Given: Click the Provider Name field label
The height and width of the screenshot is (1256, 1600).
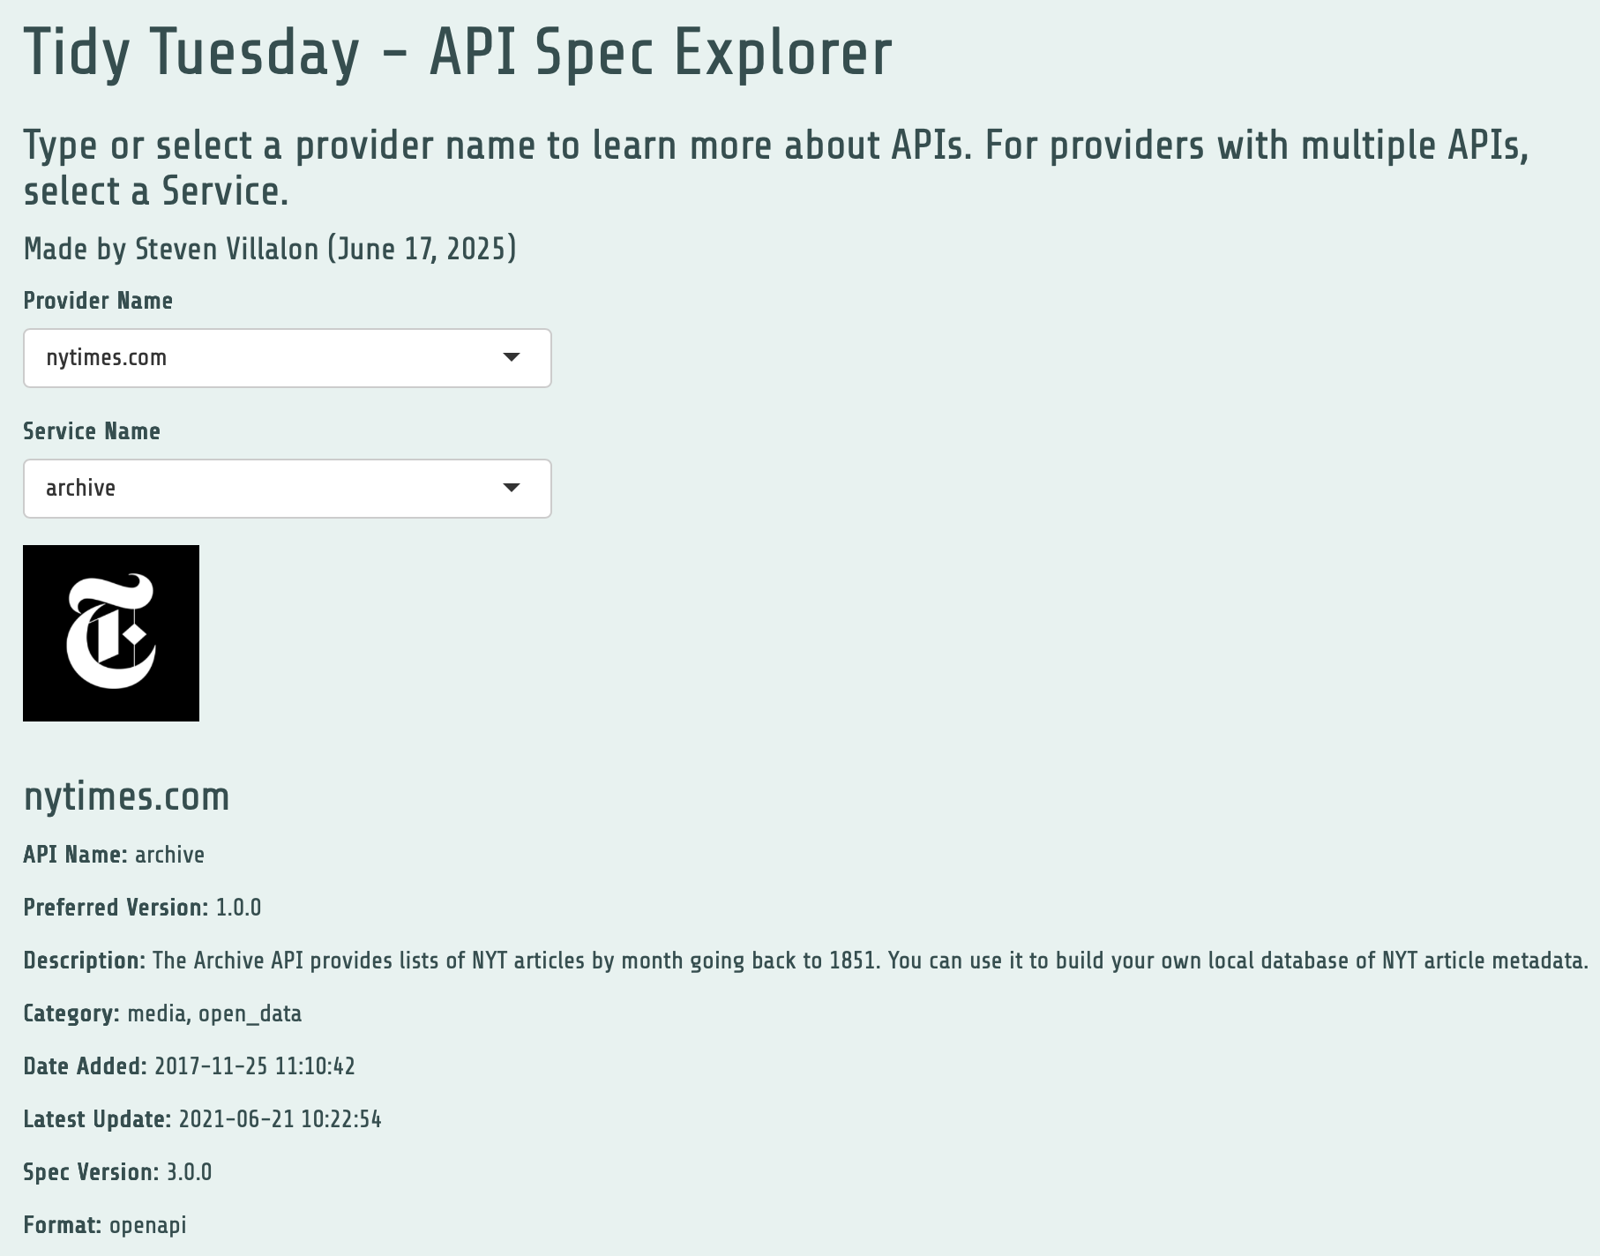Looking at the screenshot, I should tap(98, 301).
